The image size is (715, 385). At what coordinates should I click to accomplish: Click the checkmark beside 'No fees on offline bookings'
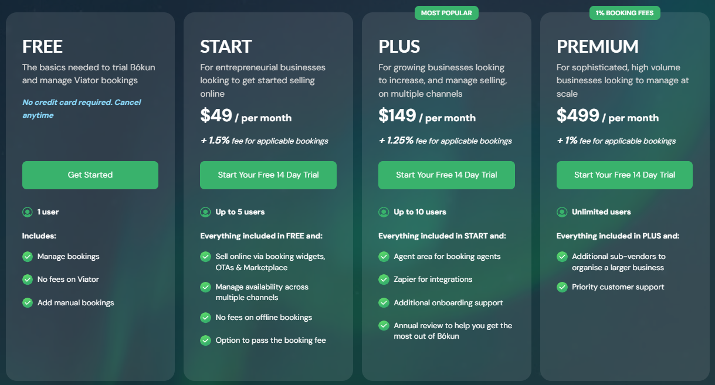tap(205, 318)
